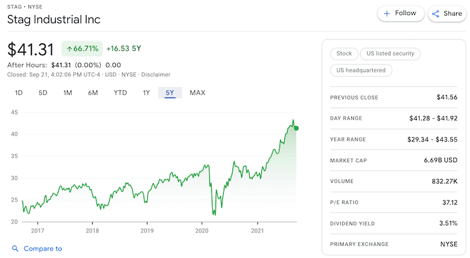Screen dimensions: 470x258
Task: Click the green 66.71% change badge
Action: 82,49
